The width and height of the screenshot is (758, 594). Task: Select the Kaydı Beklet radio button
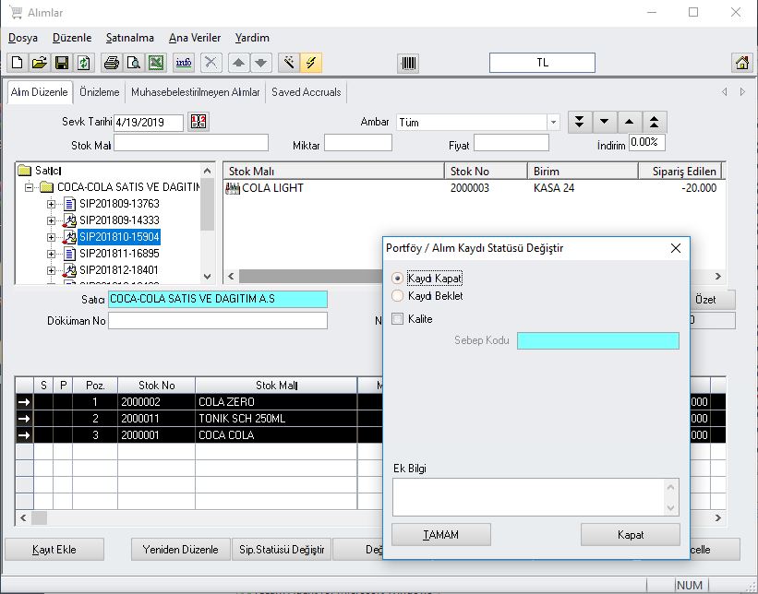pyautogui.click(x=397, y=296)
